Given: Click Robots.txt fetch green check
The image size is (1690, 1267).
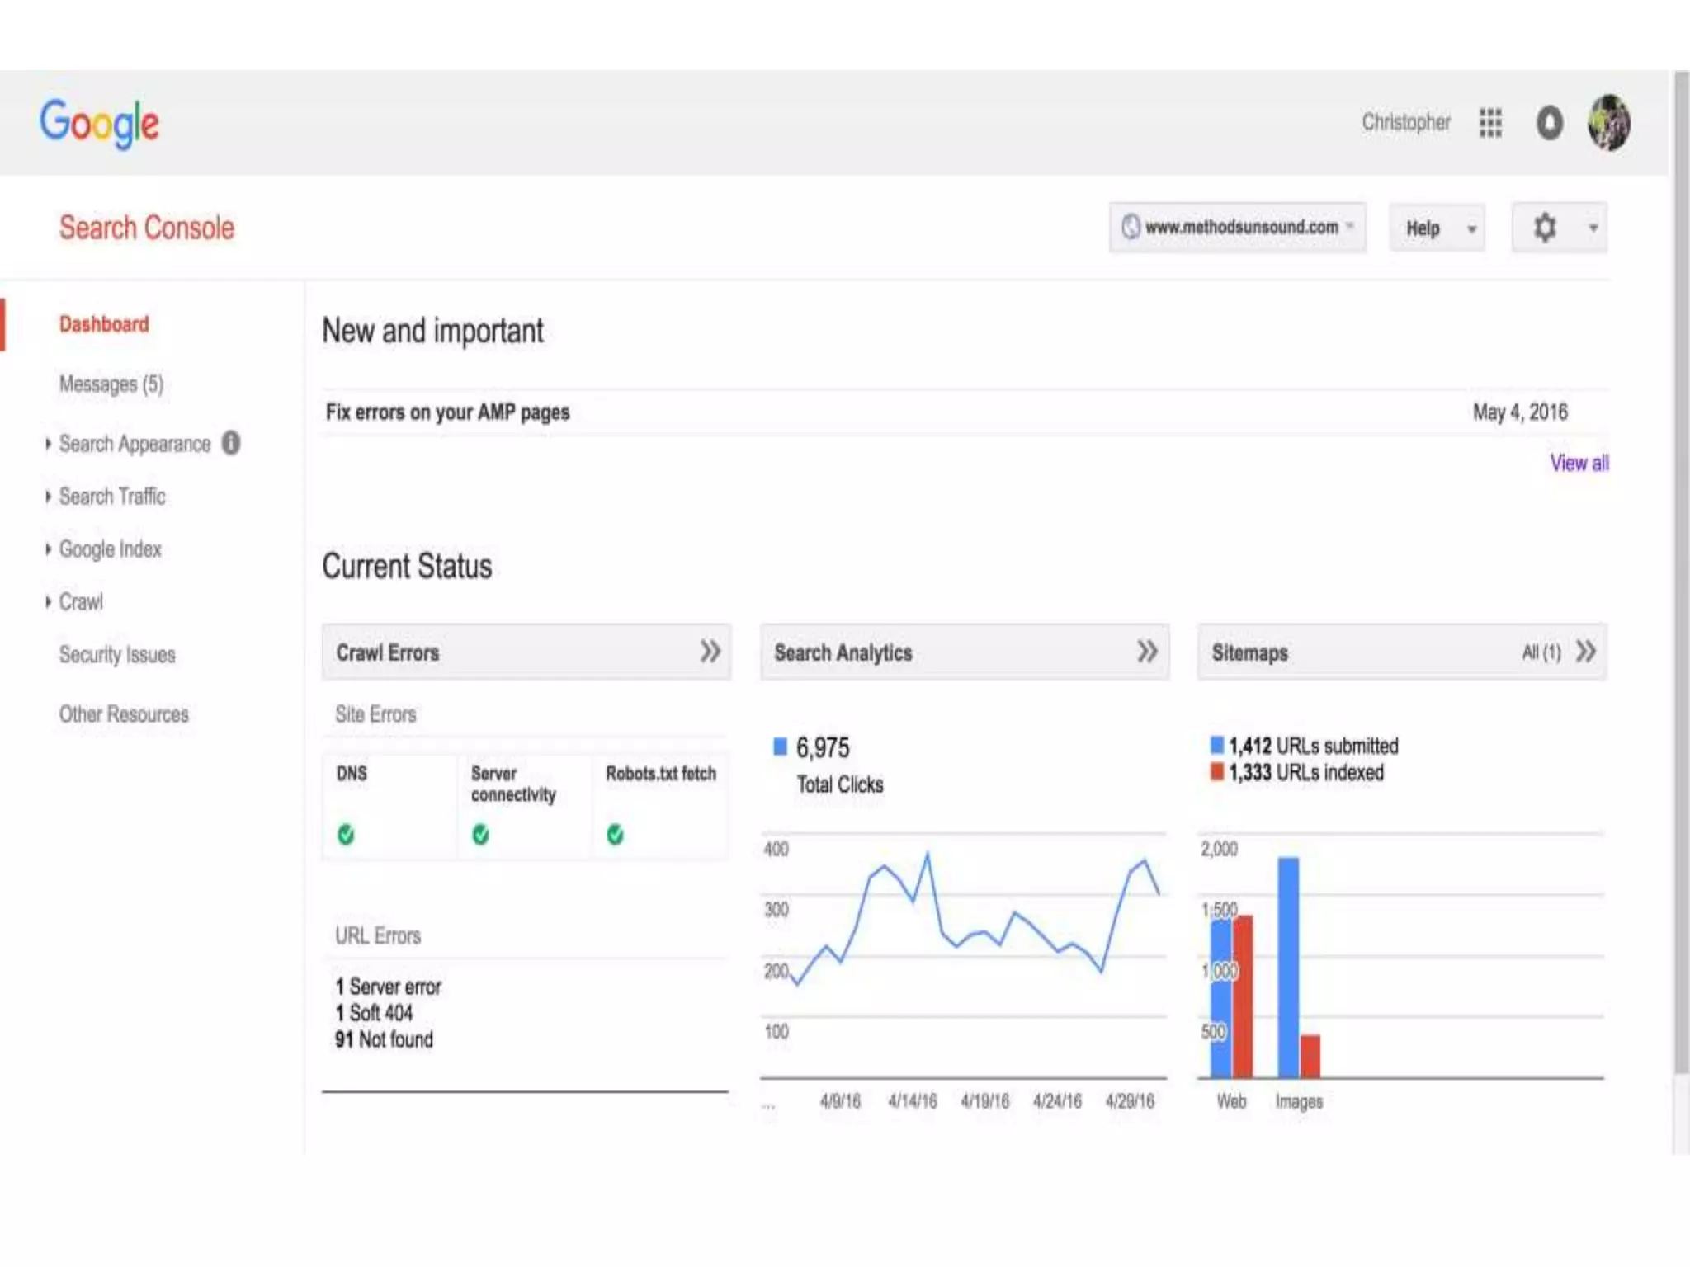Looking at the screenshot, I should tap(615, 835).
